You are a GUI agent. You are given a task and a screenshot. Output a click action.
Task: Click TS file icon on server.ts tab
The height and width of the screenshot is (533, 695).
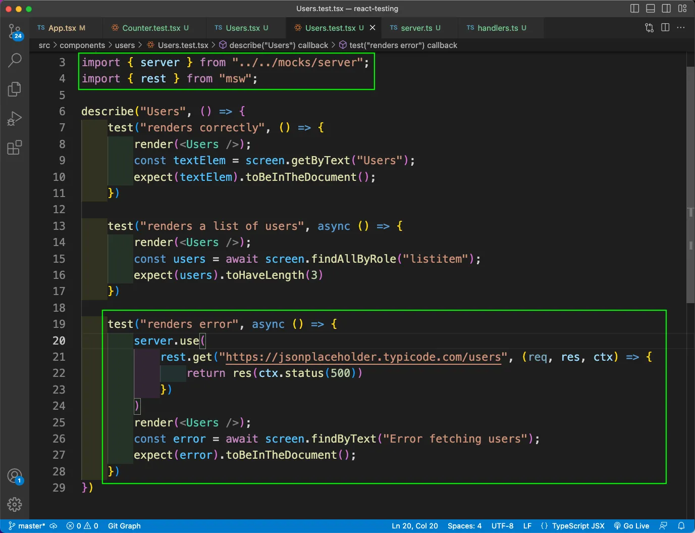pyautogui.click(x=394, y=28)
